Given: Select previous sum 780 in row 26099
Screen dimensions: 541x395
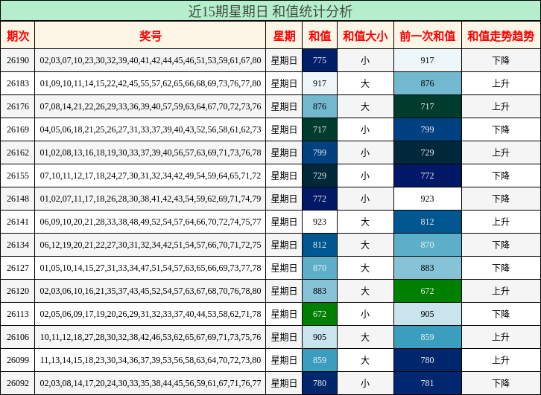Looking at the screenshot, I should point(427,361).
